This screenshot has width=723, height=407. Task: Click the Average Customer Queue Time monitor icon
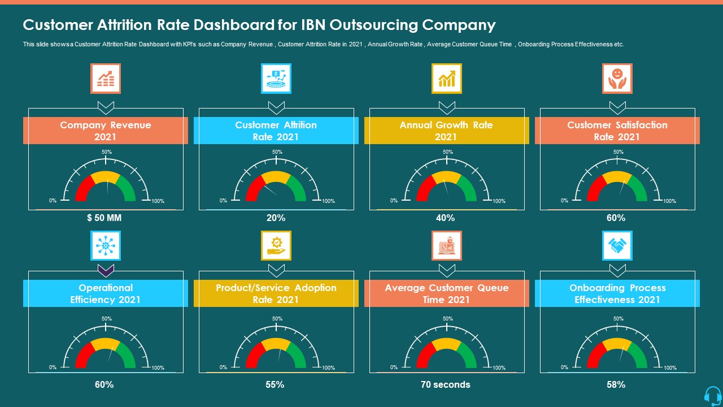pos(447,245)
